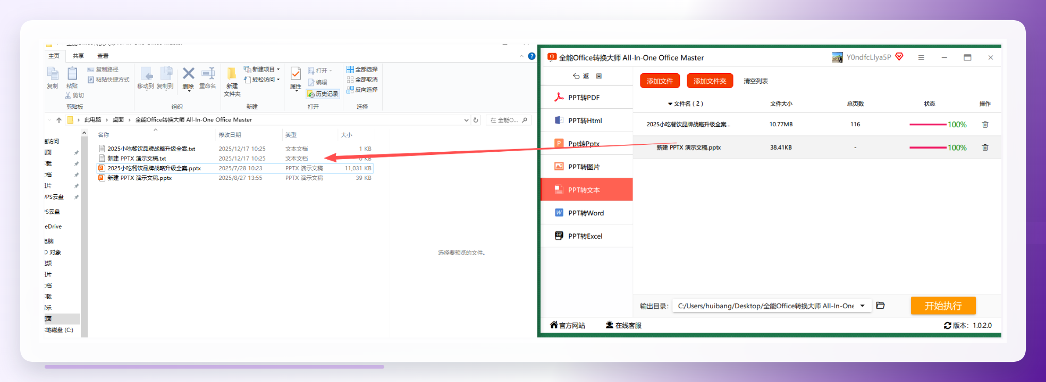Click 全部选择 in the Explorer ribbon
The image size is (1046, 382).
362,70
